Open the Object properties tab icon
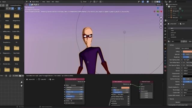 [x=165, y=48]
